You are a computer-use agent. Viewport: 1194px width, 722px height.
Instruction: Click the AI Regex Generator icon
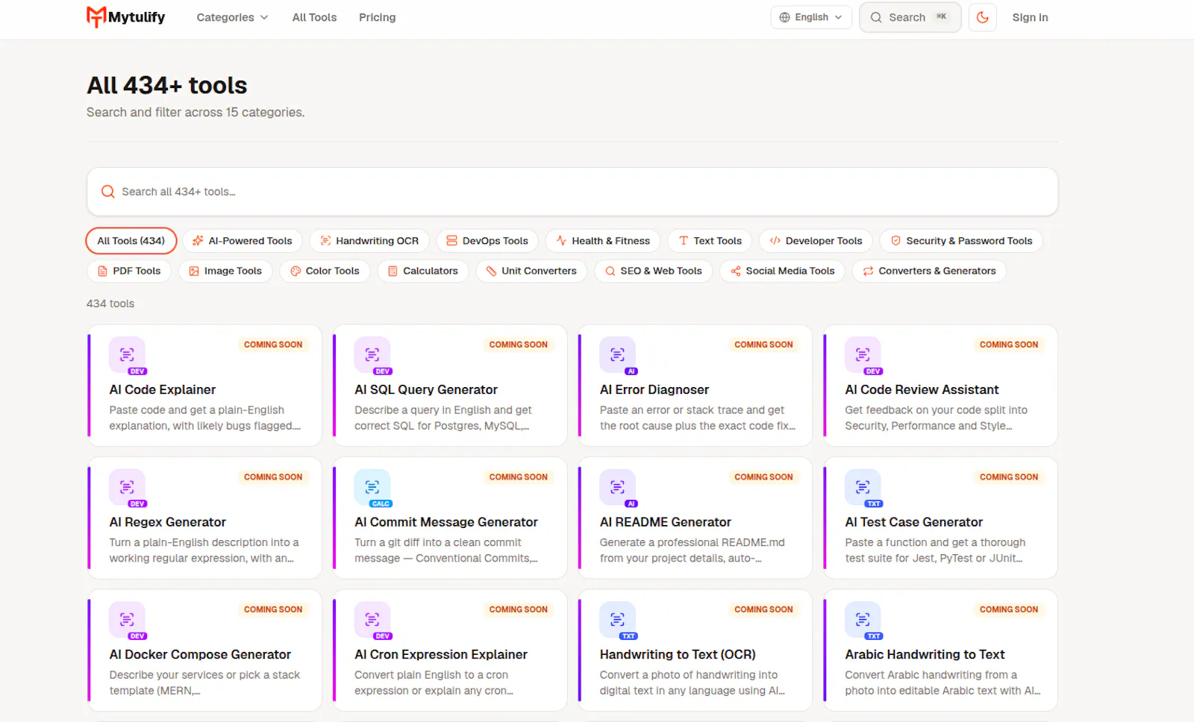[127, 487]
